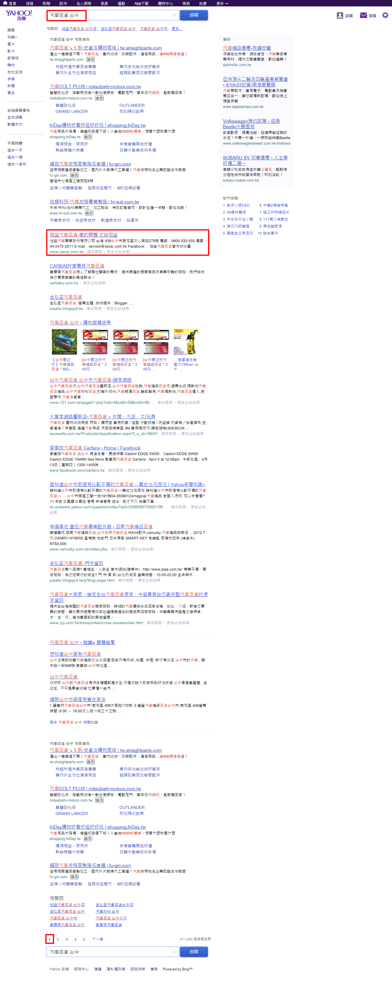The height and width of the screenshot is (982, 392).
Task: Open 氣象 in the top navigation bar
Action: tap(104, 3)
